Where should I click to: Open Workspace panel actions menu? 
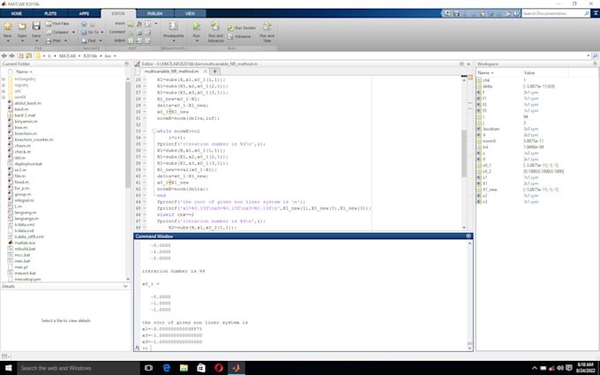(595, 64)
